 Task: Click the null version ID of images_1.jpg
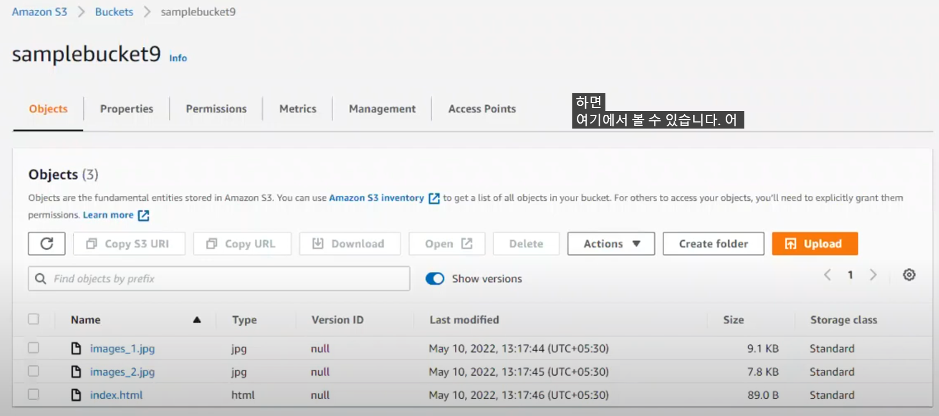[320, 349]
